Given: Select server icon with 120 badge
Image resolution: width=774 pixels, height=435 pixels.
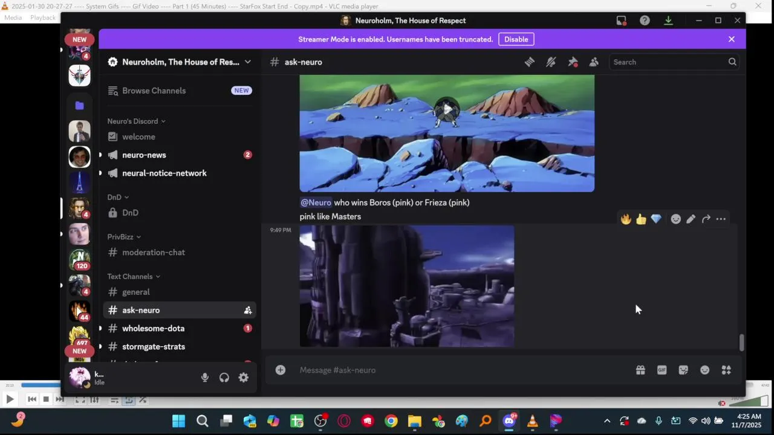Looking at the screenshot, I should coord(79,260).
